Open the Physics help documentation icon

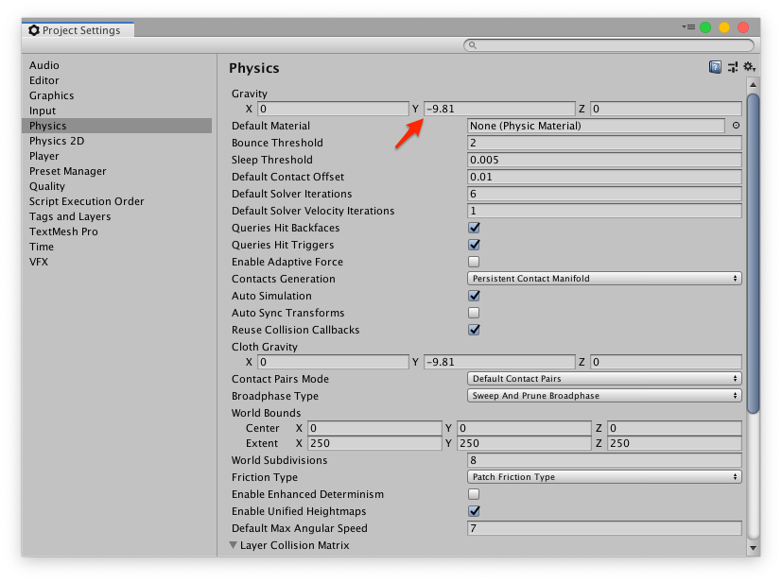[716, 67]
